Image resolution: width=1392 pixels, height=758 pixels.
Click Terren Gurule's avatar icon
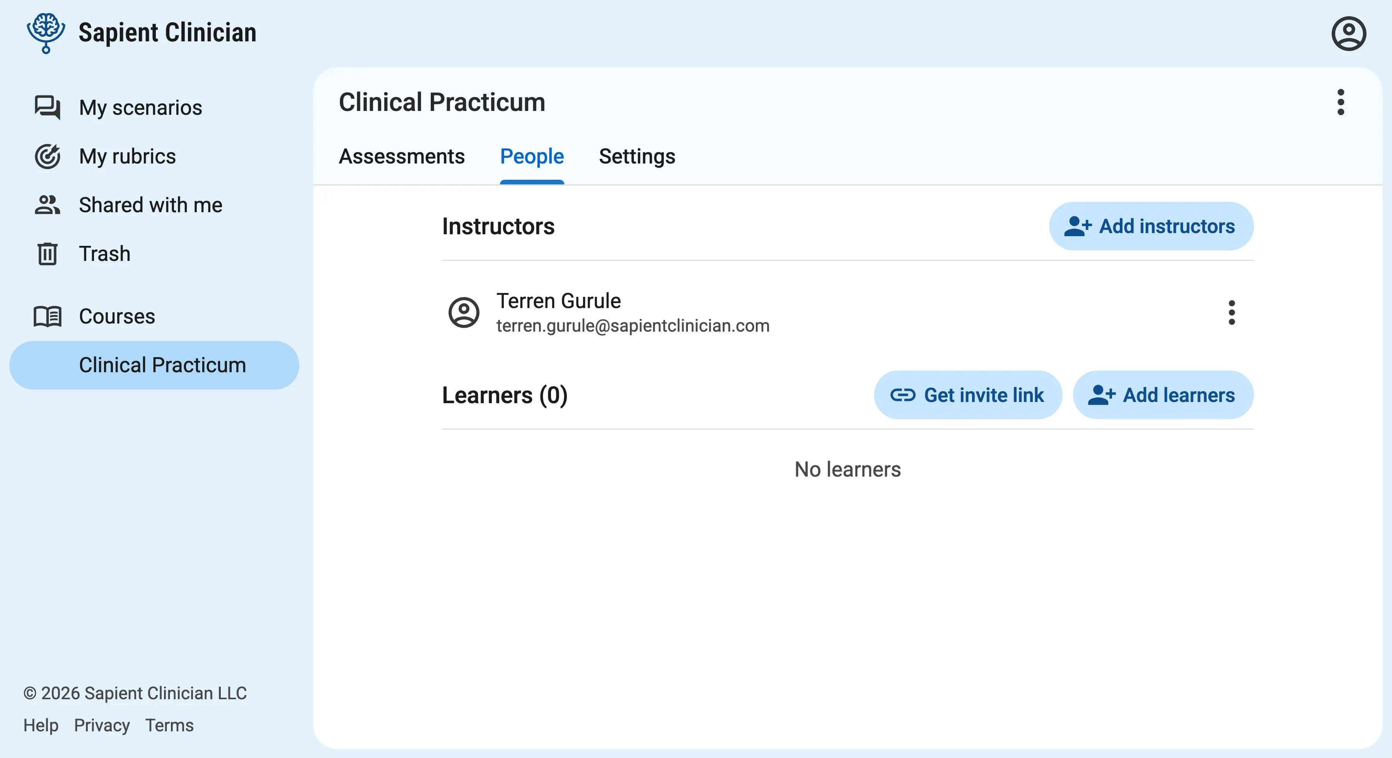[464, 312]
